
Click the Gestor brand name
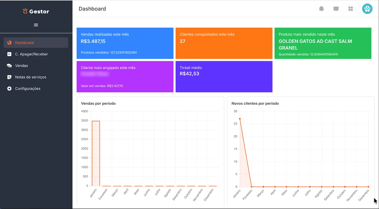point(39,11)
